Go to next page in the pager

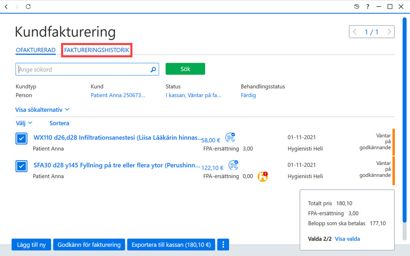click(389, 32)
